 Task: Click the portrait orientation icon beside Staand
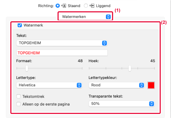[x=64, y=6]
